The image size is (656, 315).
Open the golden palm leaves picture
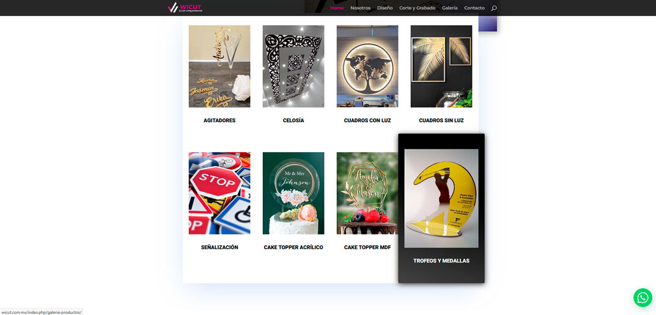click(x=441, y=67)
